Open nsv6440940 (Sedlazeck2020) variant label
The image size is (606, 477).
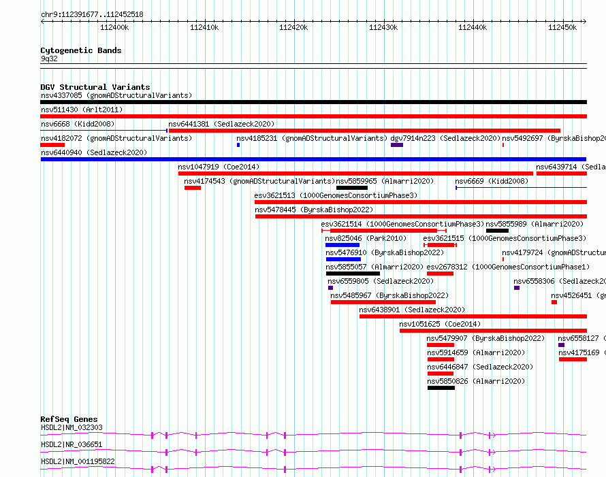point(94,152)
